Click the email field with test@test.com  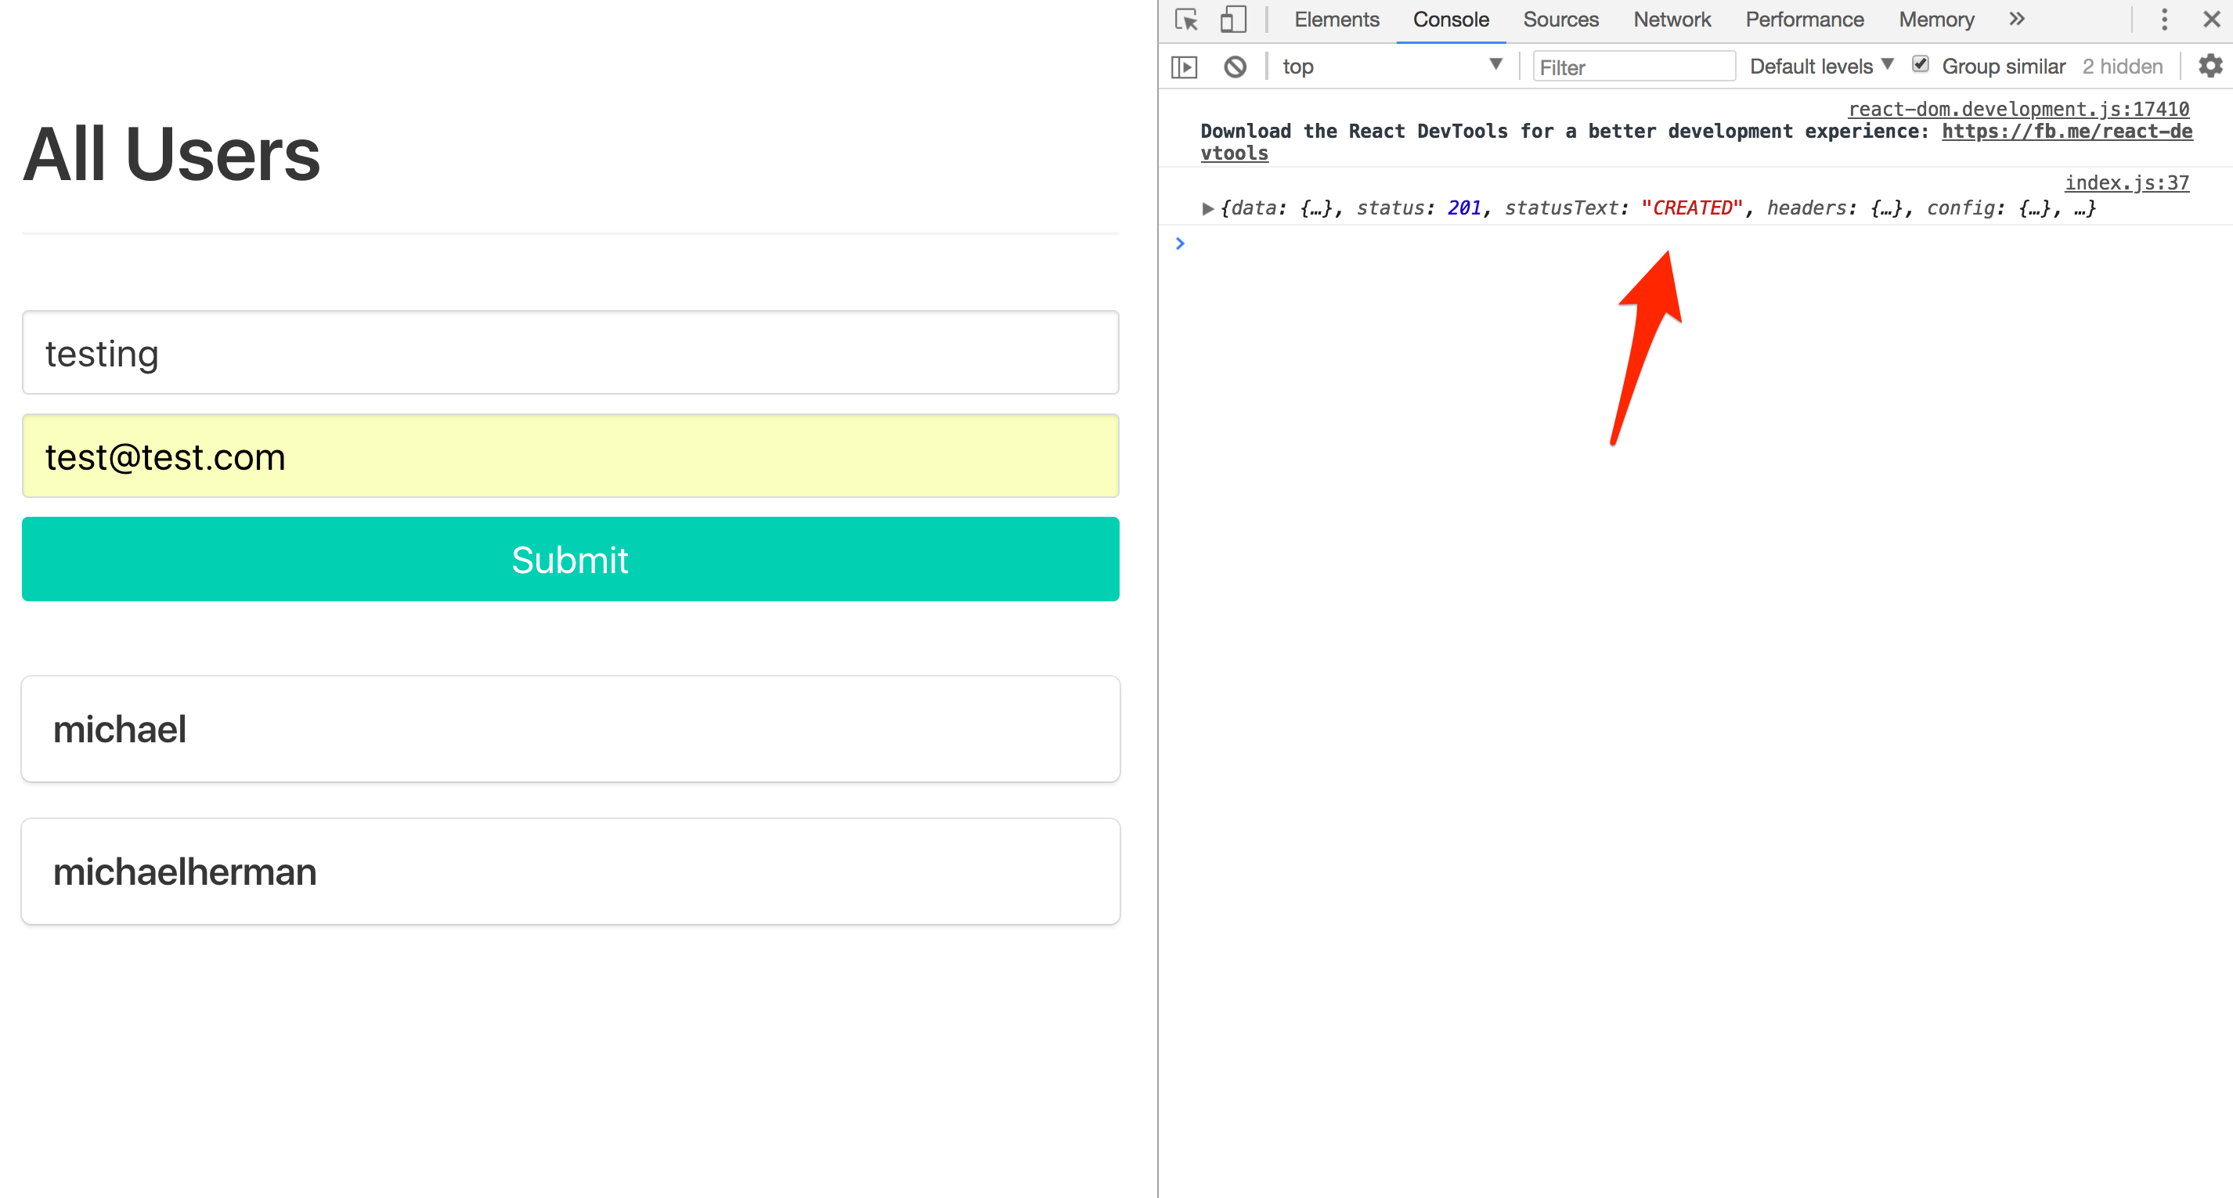570,456
